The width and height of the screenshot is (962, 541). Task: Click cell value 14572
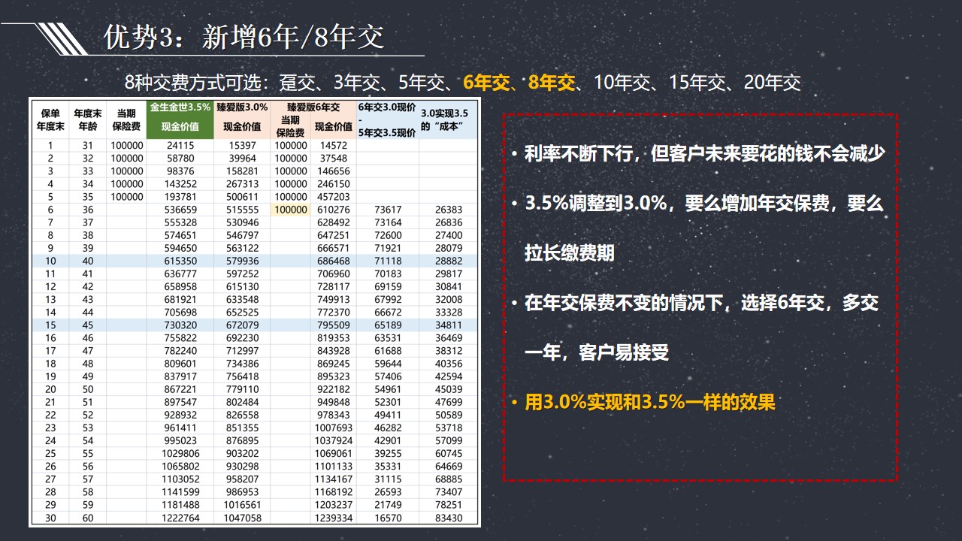pyautogui.click(x=334, y=146)
